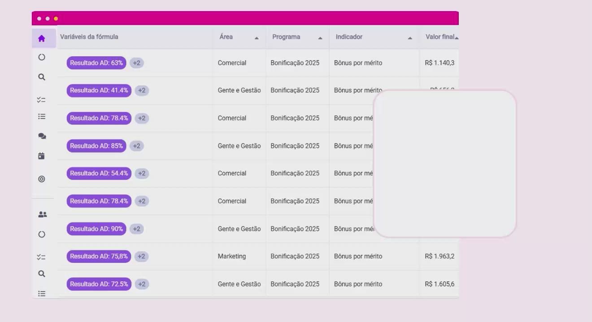Click the Resultado AD: 75,8% tag
The height and width of the screenshot is (322, 592).
99,256
